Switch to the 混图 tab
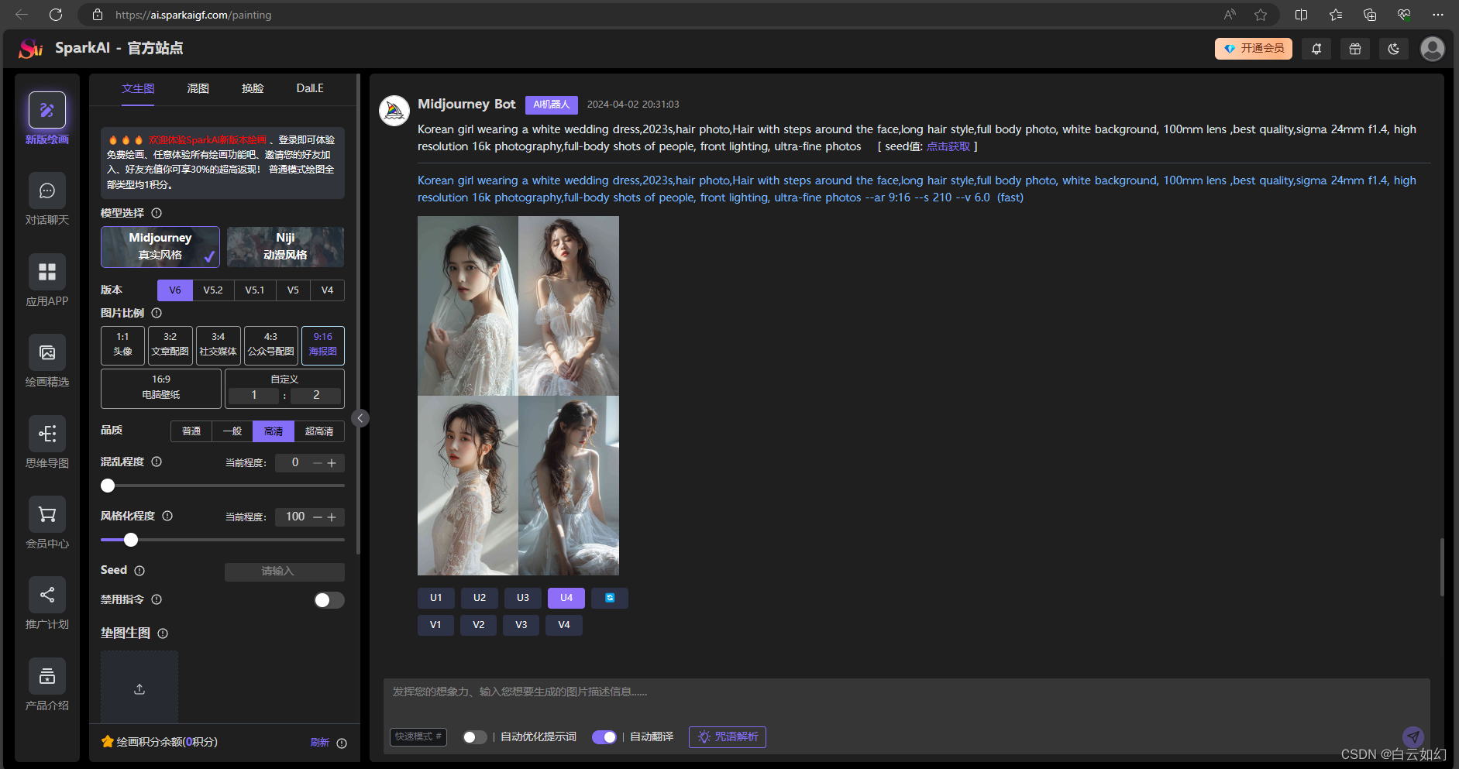The height and width of the screenshot is (769, 1459). tap(198, 88)
